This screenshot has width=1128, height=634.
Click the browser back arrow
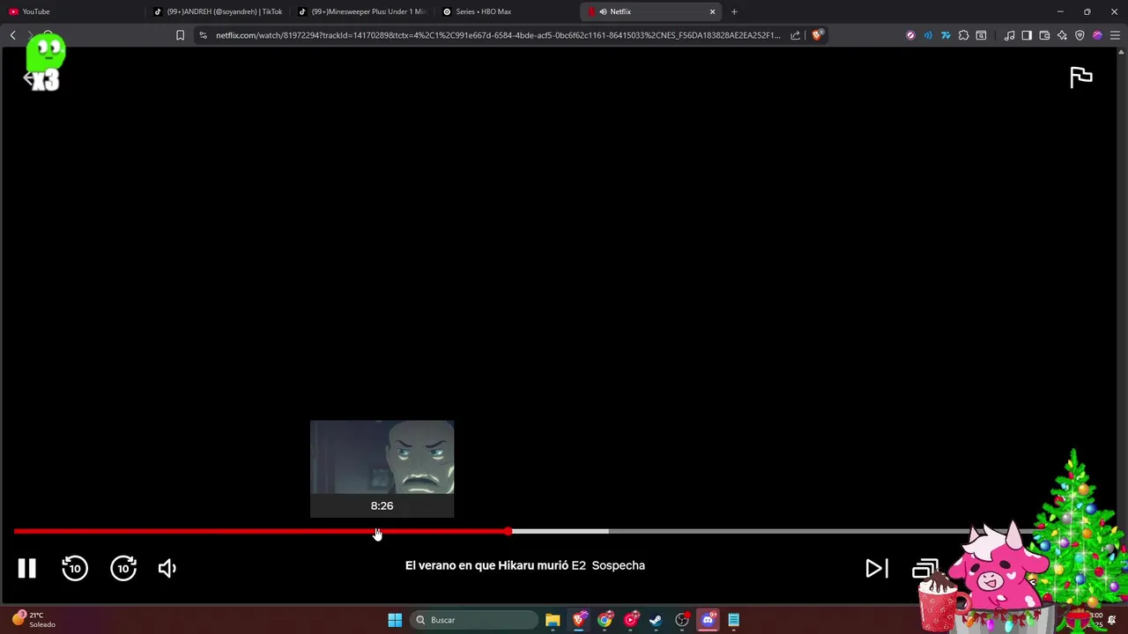(x=12, y=35)
